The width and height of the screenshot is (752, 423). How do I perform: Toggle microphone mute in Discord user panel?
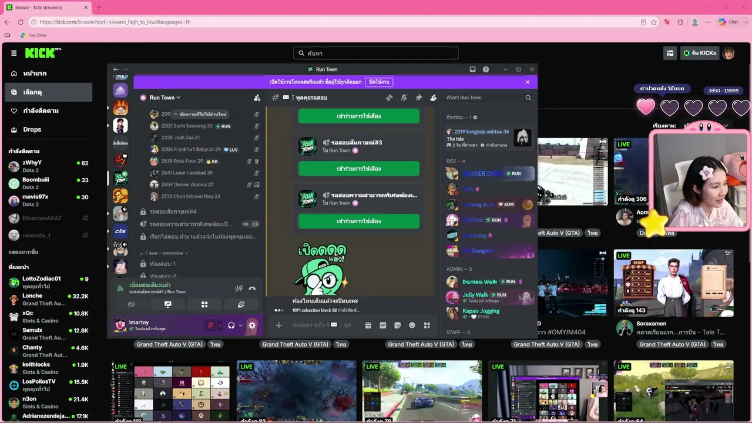pyautogui.click(x=210, y=325)
